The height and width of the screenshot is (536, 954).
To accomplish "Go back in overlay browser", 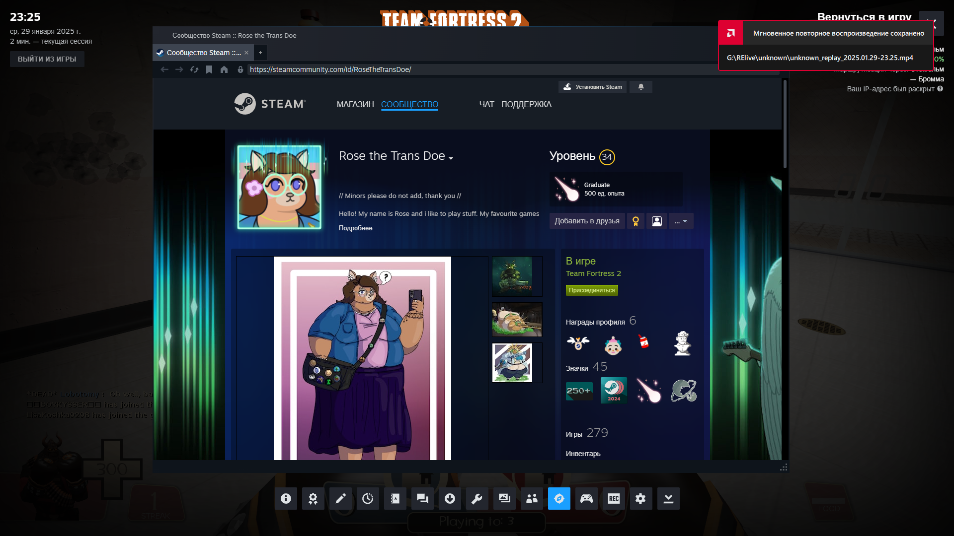I will (x=164, y=69).
